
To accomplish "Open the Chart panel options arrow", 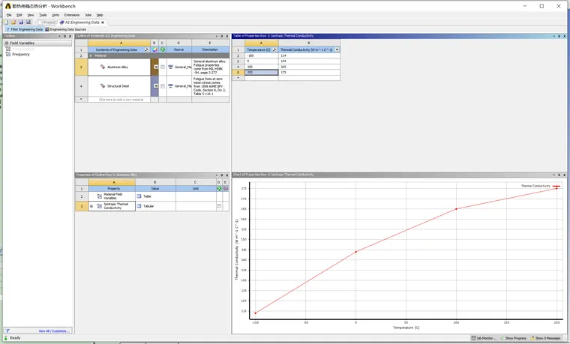I will click(x=553, y=175).
